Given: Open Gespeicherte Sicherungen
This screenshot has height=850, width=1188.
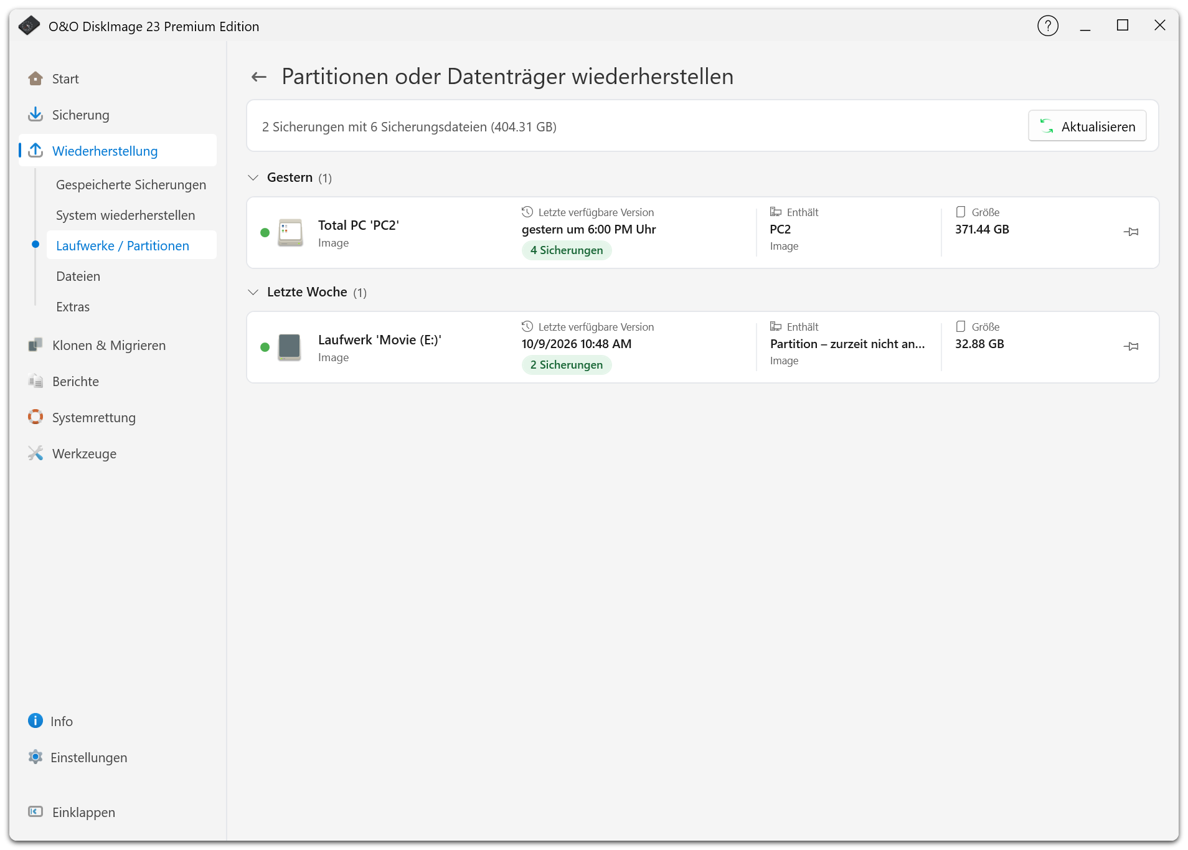Looking at the screenshot, I should tap(131, 185).
